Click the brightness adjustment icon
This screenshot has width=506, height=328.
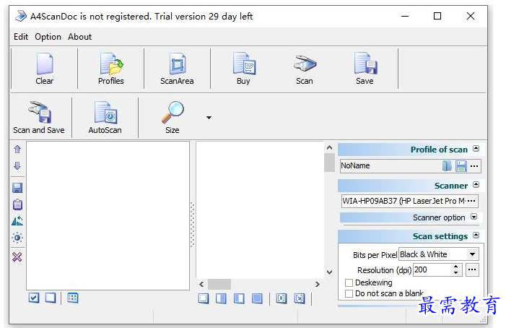[17, 238]
